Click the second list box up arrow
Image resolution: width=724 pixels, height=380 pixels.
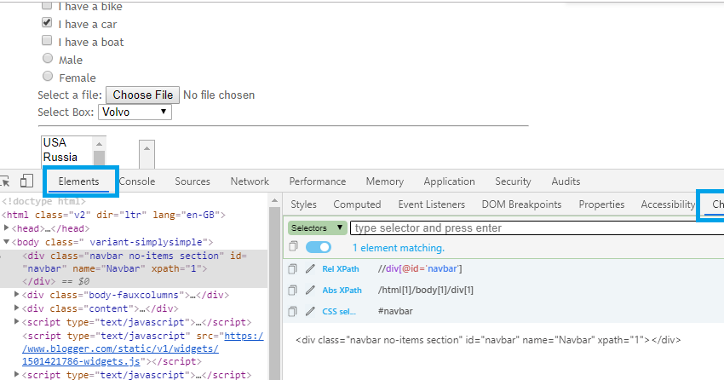pyautogui.click(x=147, y=148)
